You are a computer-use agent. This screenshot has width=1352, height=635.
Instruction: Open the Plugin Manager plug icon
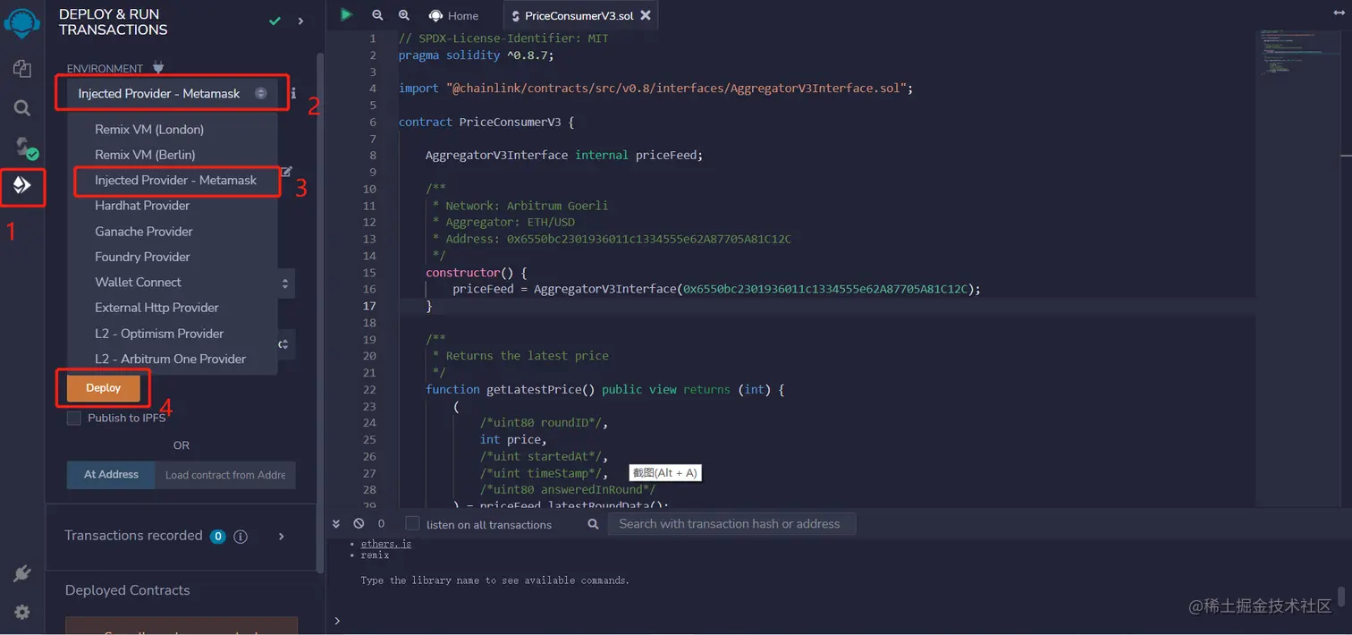click(x=22, y=573)
